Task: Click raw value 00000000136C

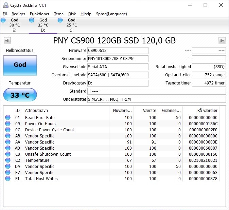Action: click(203, 124)
